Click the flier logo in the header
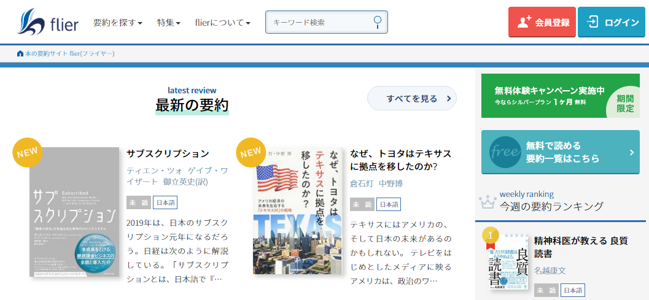Screen dimensions: 649x300 coord(48,23)
